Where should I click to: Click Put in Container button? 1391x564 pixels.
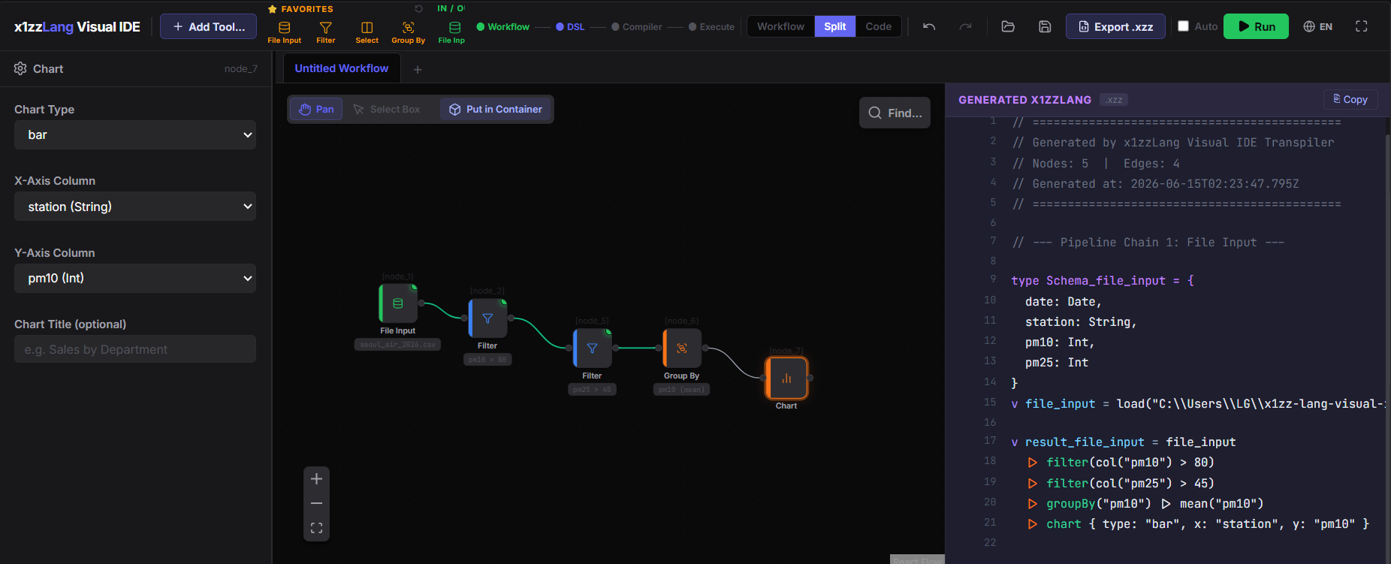[495, 109]
